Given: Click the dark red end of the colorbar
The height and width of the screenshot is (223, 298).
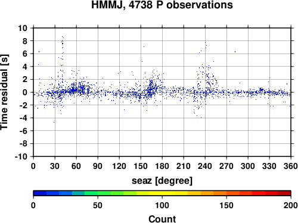Looking at the screenshot, I should (x=284, y=193).
